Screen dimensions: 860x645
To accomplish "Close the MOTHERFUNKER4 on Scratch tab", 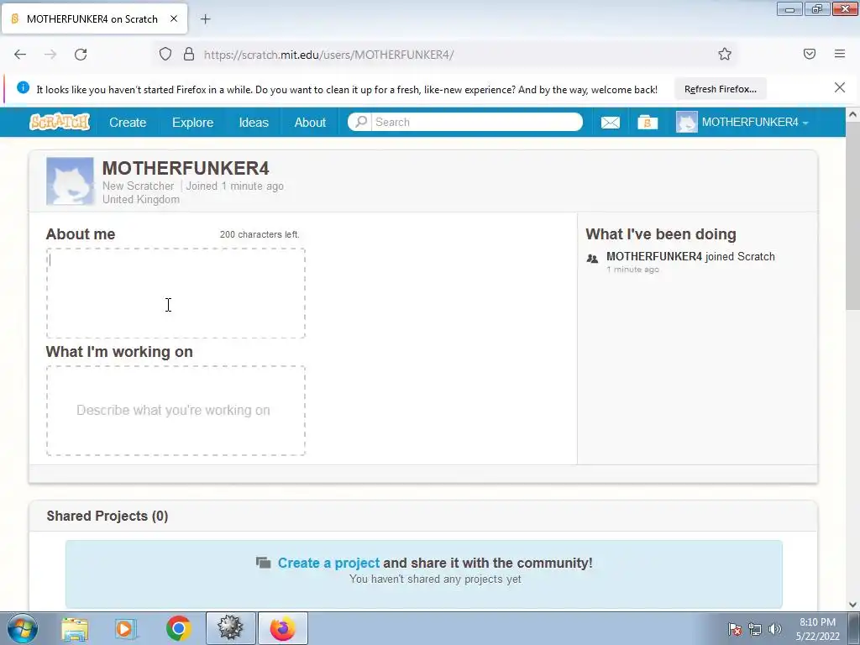I will click(x=173, y=18).
